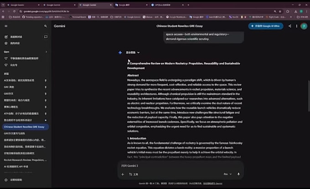Open the three-dot conversation options menu
The image size is (310, 189).
297,26
